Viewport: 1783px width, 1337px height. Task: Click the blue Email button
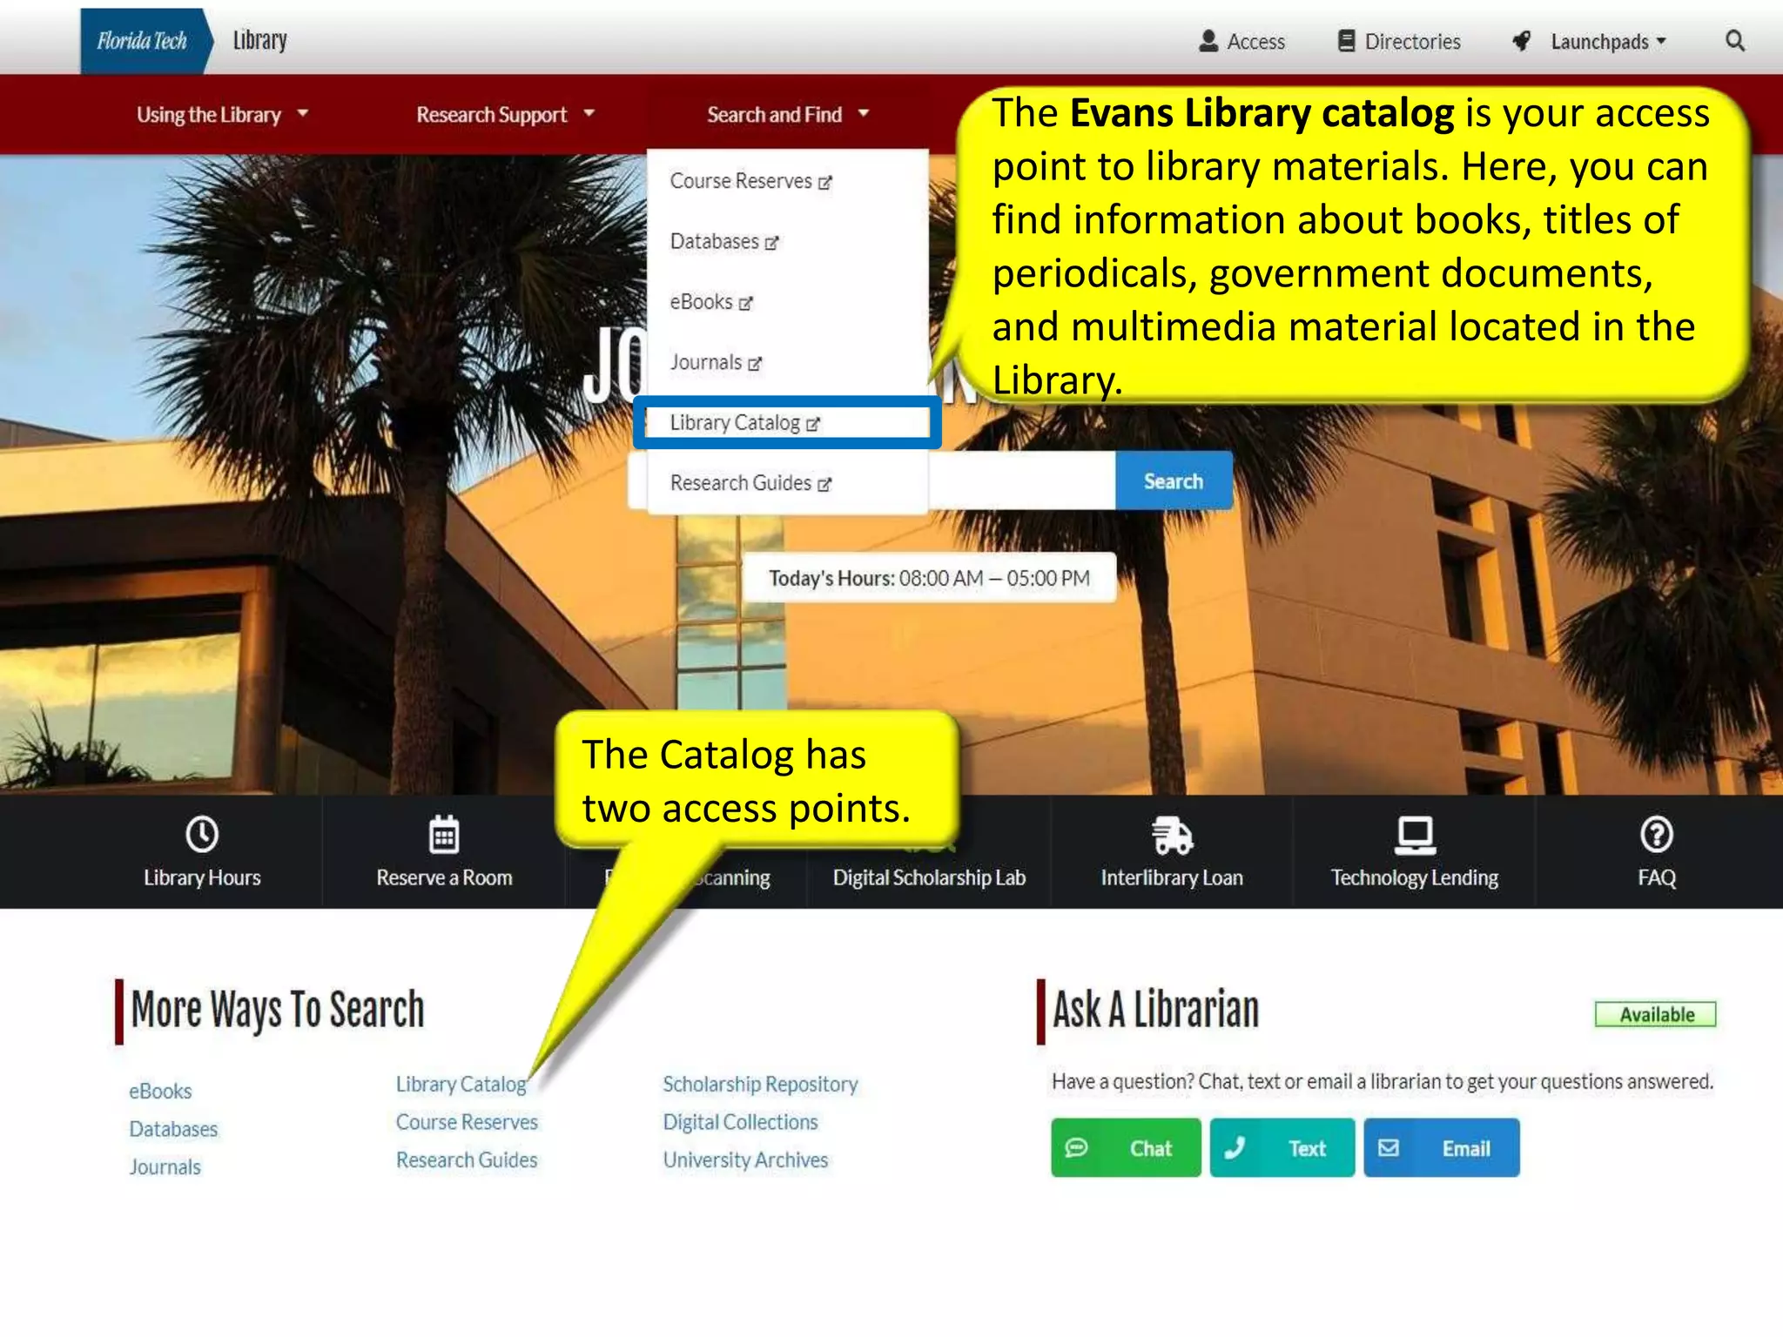coord(1441,1148)
